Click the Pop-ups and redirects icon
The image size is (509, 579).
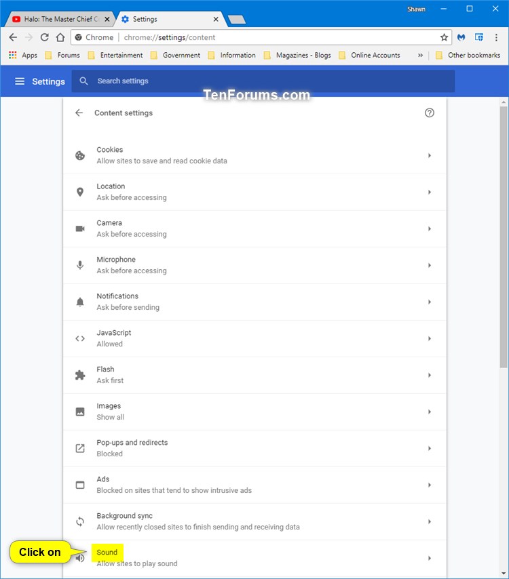80,448
